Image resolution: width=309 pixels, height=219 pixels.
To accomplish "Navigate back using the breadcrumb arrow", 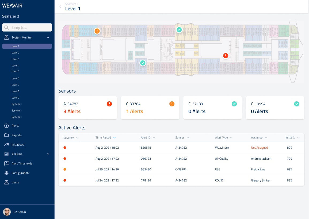I will [x=60, y=7].
